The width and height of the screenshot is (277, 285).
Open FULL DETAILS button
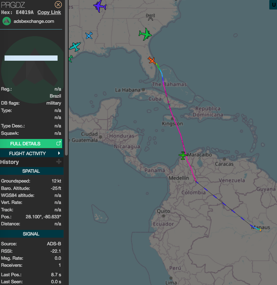point(31,144)
